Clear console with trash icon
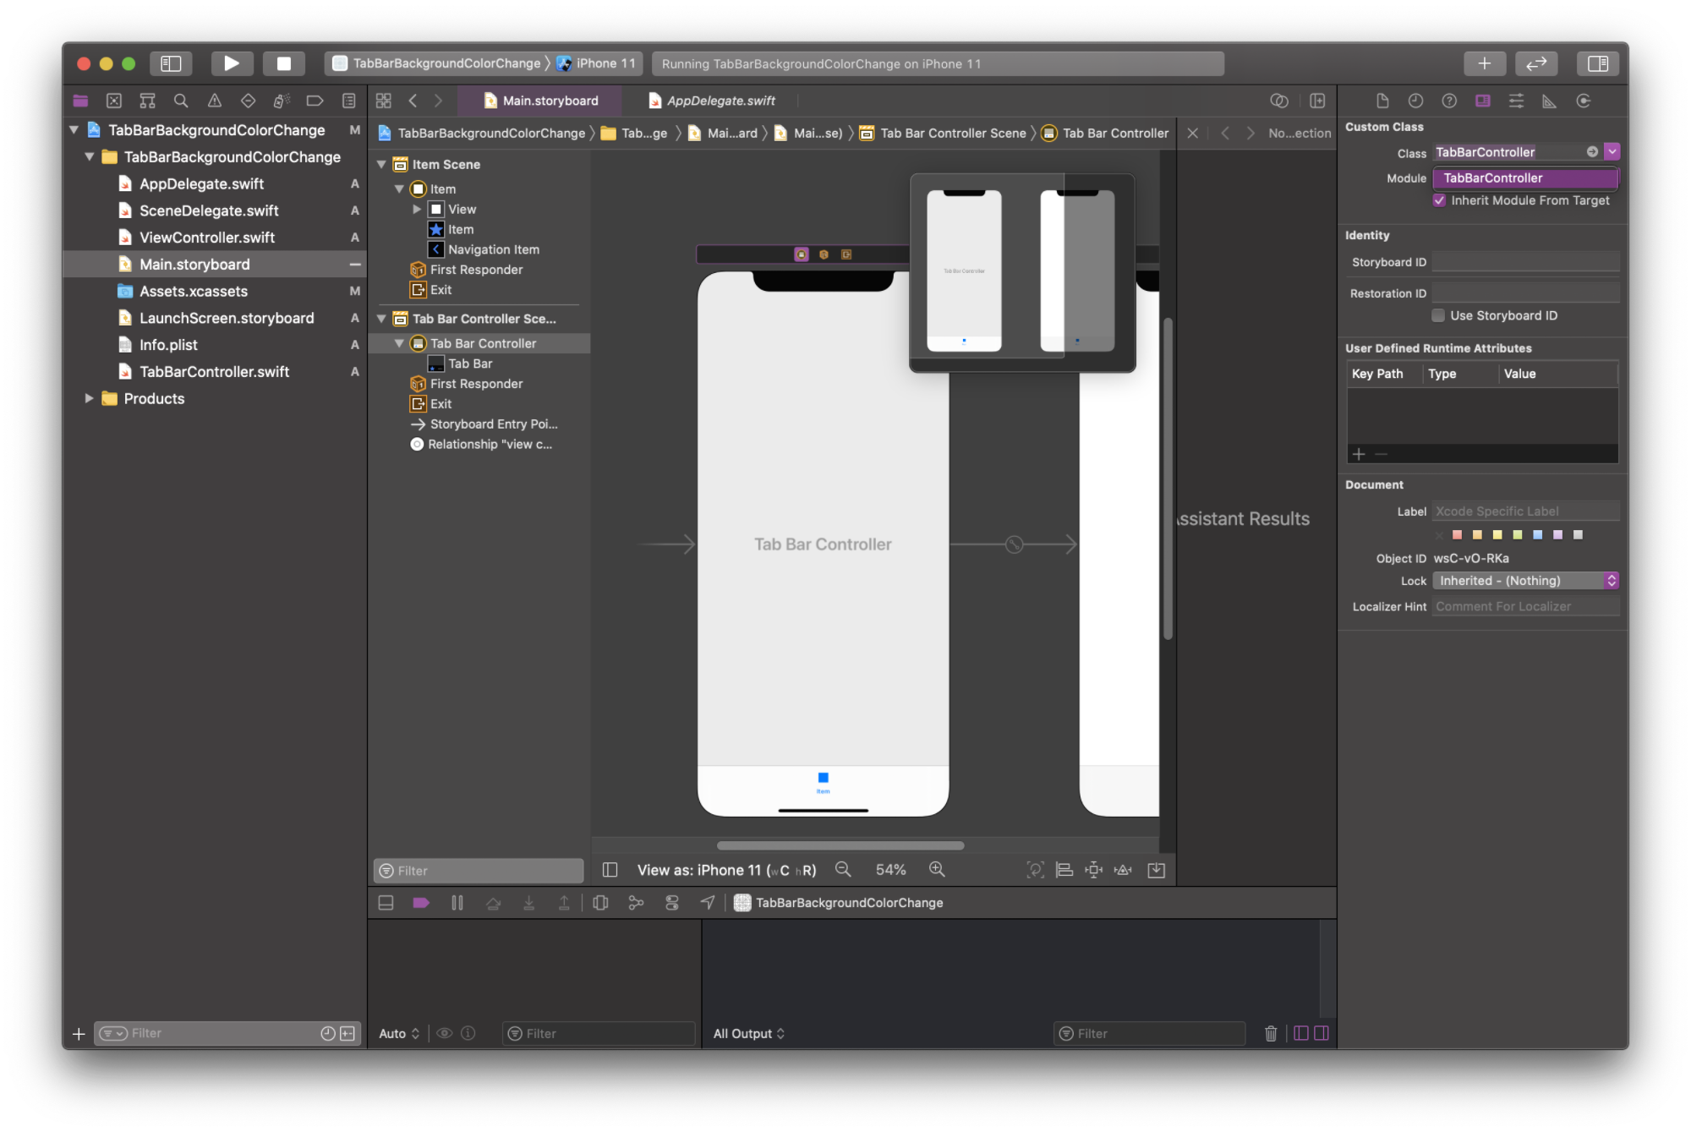The image size is (1691, 1132). tap(1270, 1033)
